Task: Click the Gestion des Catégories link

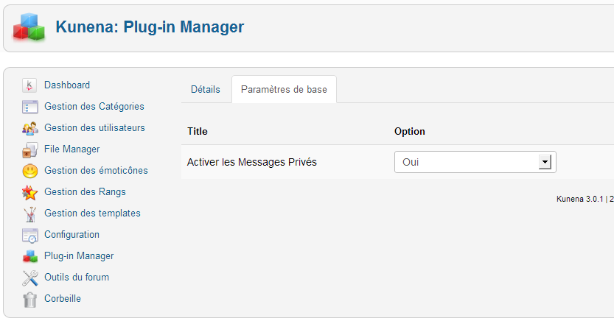Action: (94, 107)
